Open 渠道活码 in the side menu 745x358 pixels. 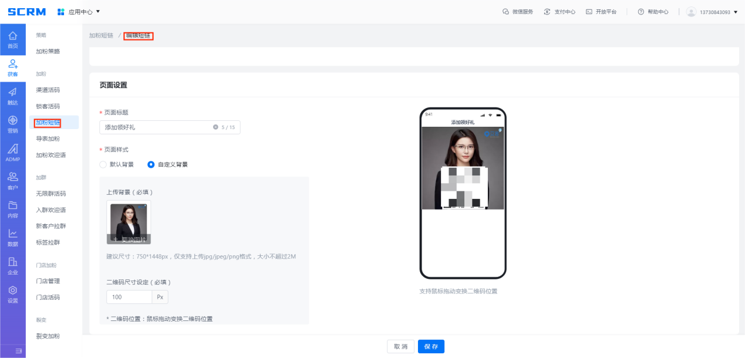[x=48, y=90]
